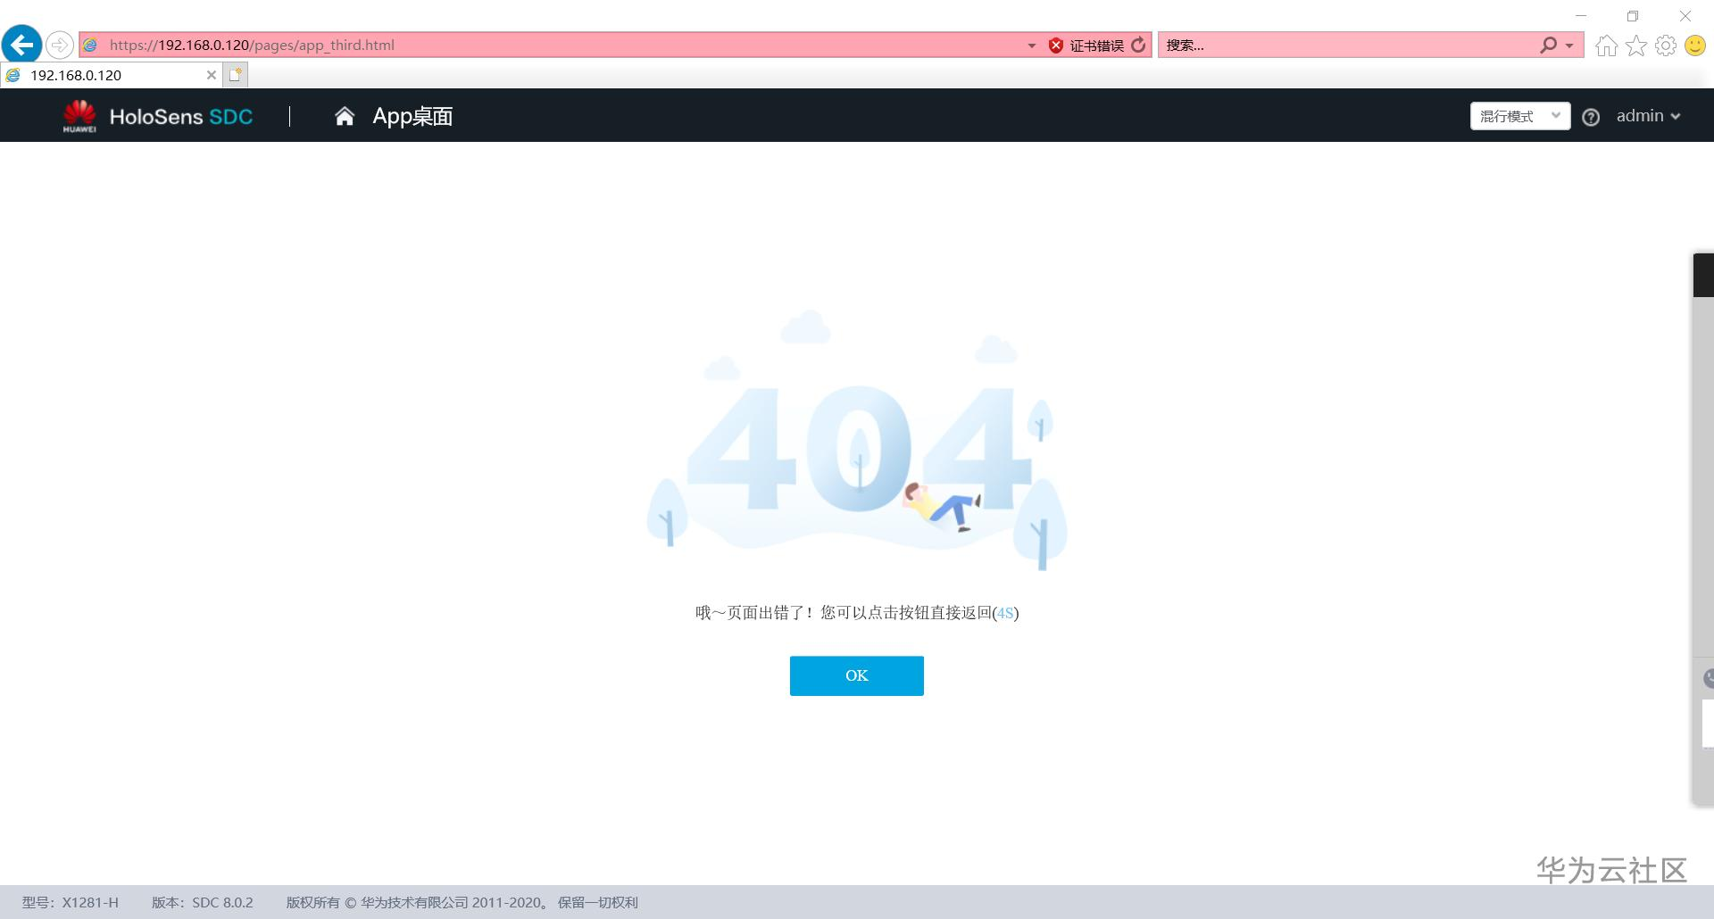Open the address bar autocomplete dropdown arrow
This screenshot has height=919, width=1714.
(x=1032, y=45)
